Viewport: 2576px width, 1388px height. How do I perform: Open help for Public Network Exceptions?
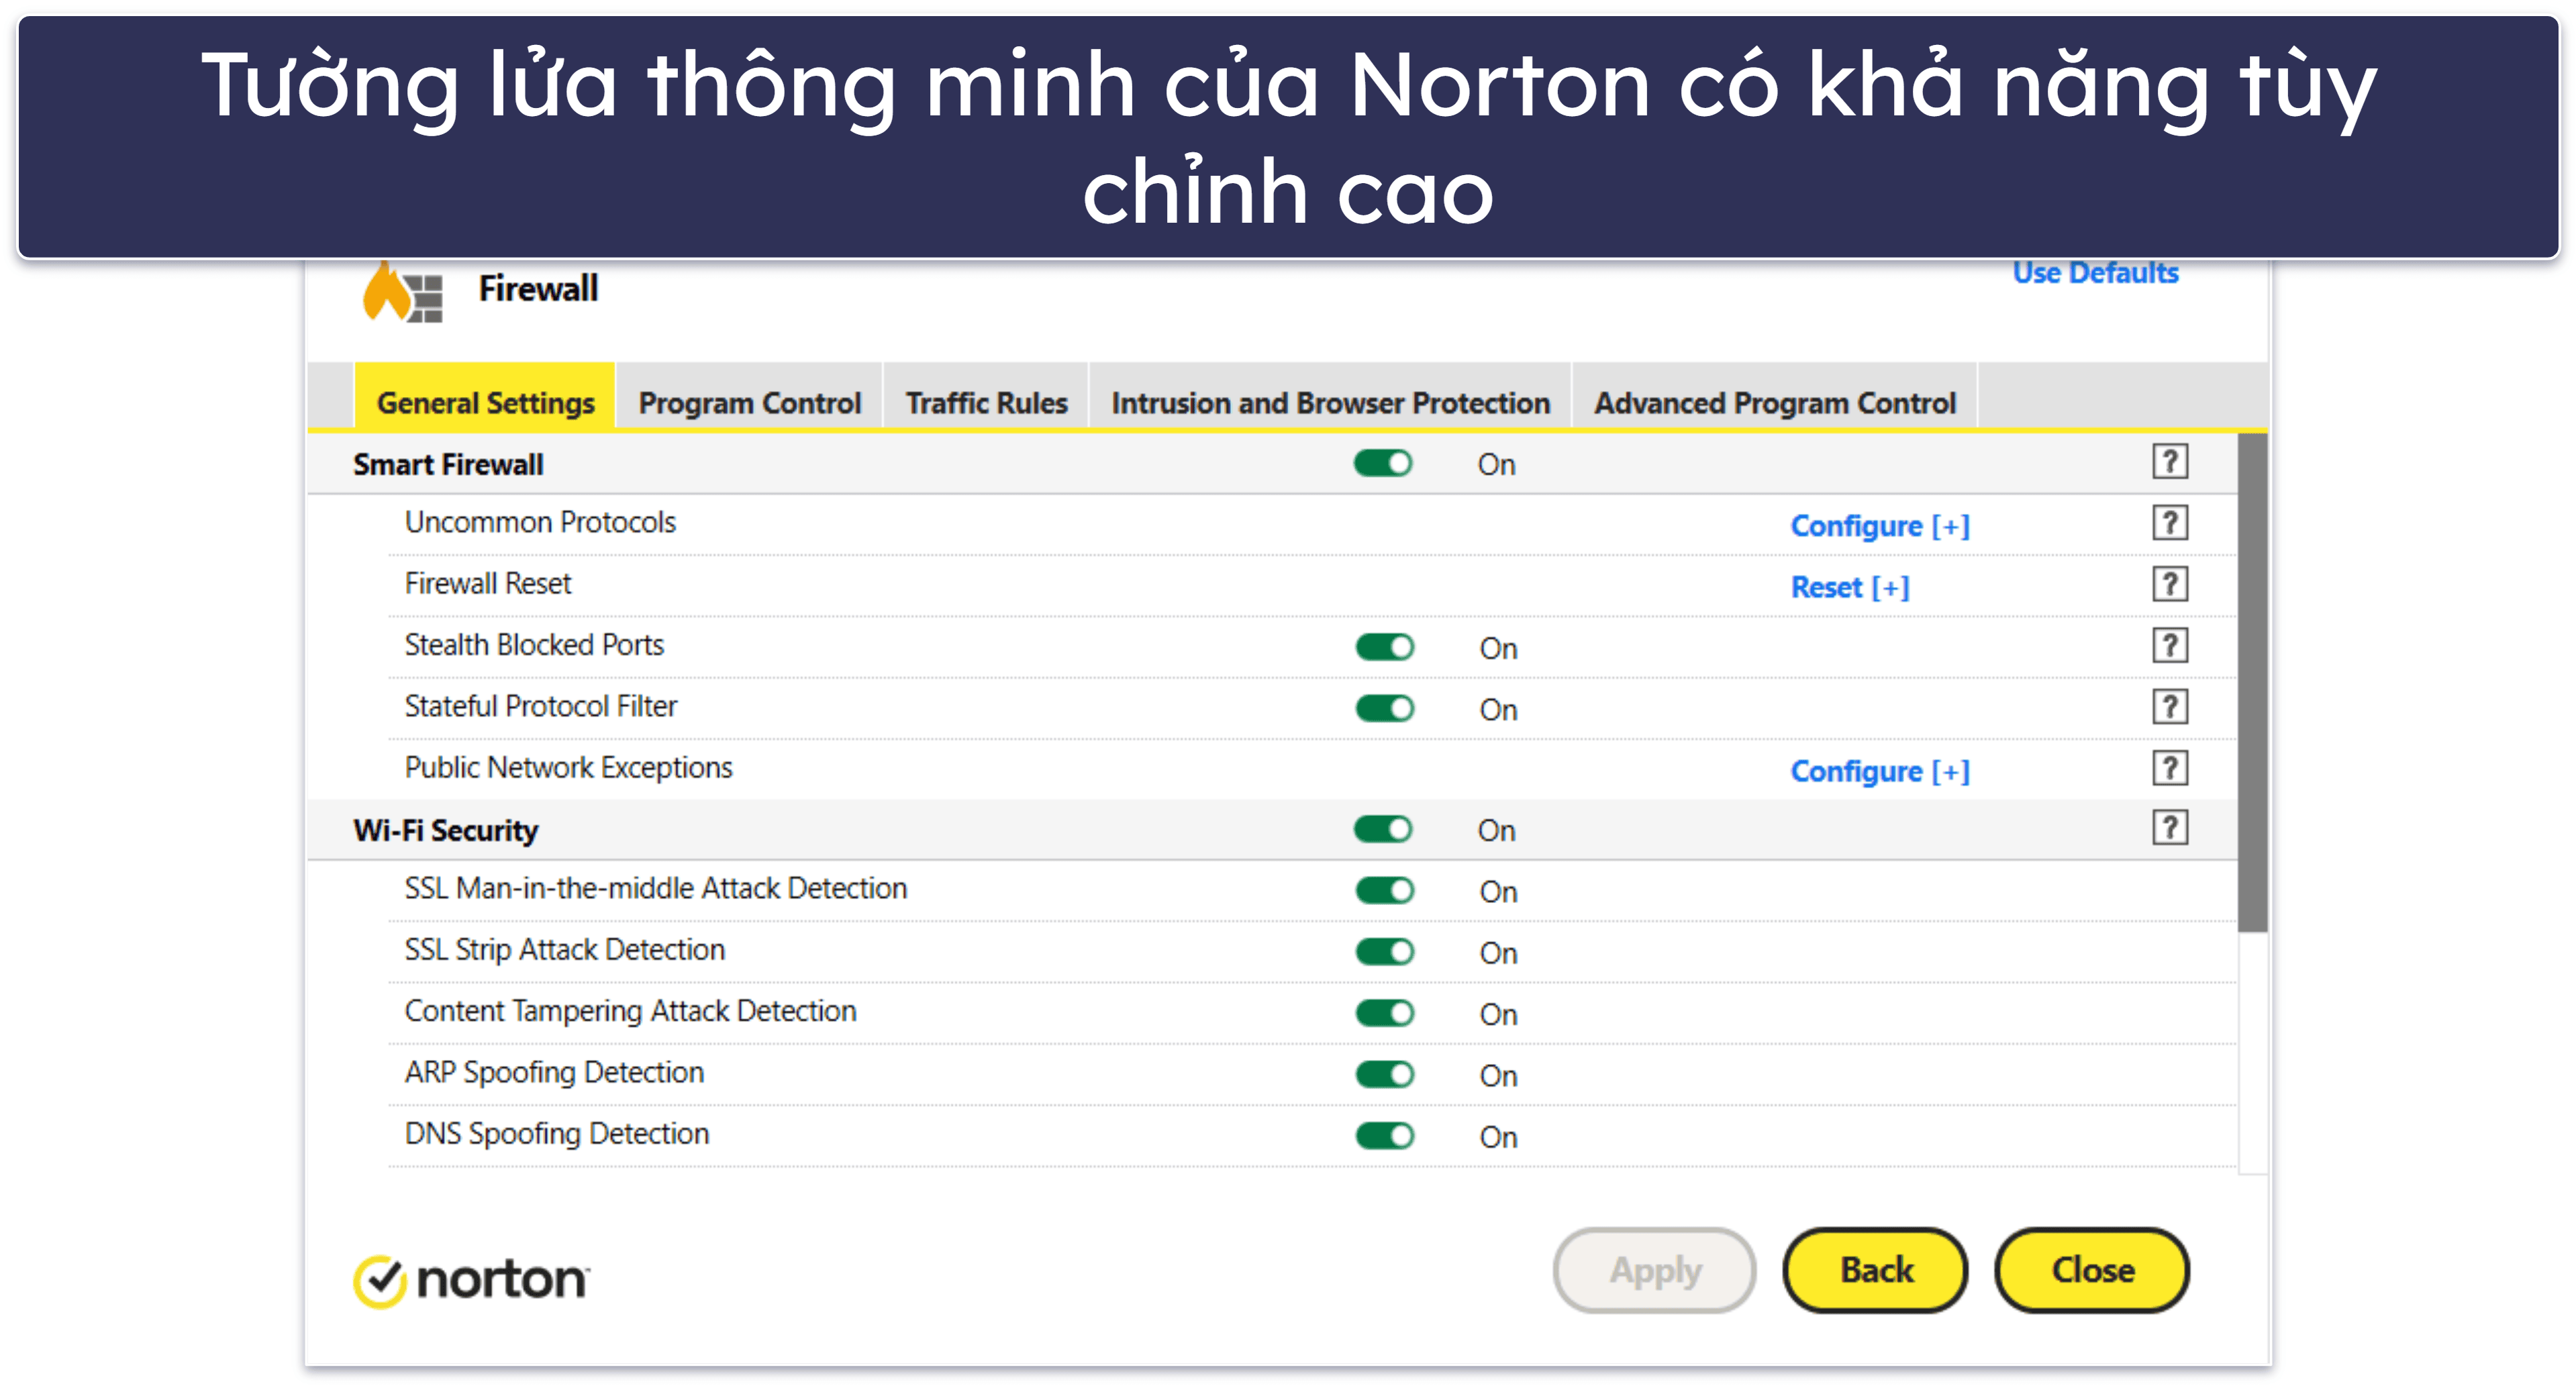click(2169, 768)
